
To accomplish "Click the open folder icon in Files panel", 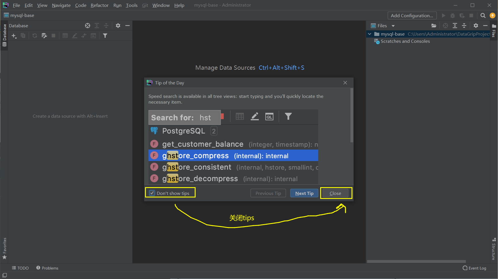I will click(x=434, y=26).
